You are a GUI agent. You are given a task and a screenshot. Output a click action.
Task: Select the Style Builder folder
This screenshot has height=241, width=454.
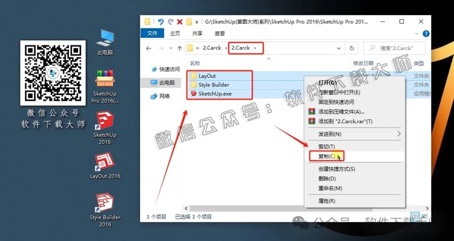pos(214,85)
